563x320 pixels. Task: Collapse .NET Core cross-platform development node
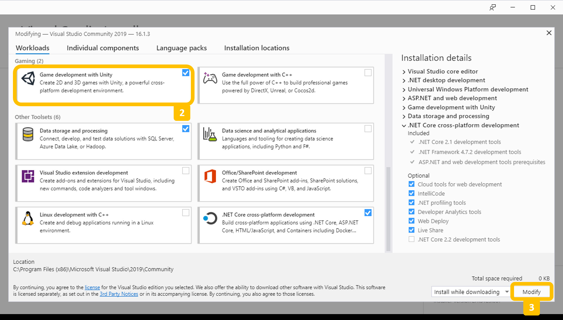tap(404, 126)
